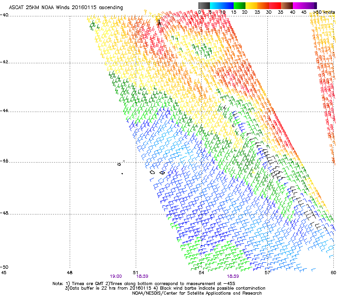The width and height of the screenshot is (337, 296).
Task: Click the magenta-purple 40–50 knot legend swatch
Action: pos(305,5)
